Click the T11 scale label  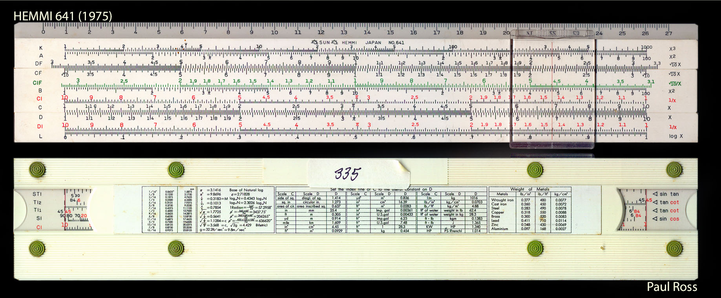[x=37, y=210]
